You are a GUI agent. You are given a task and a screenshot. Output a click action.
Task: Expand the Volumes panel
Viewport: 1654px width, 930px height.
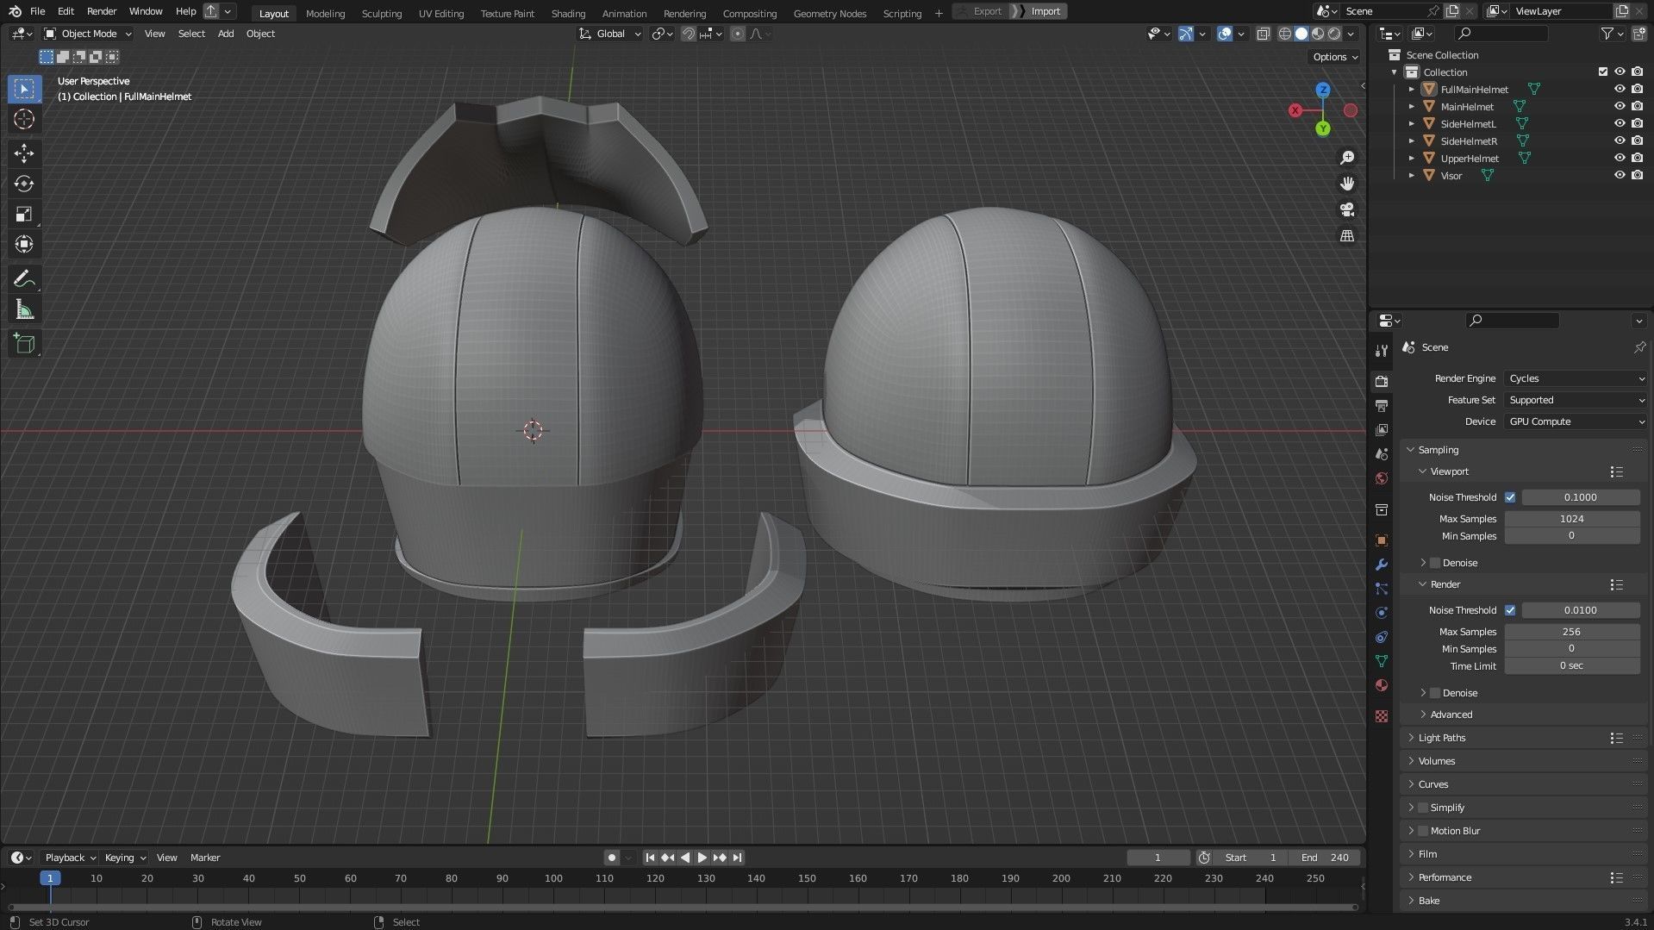pos(1437,761)
